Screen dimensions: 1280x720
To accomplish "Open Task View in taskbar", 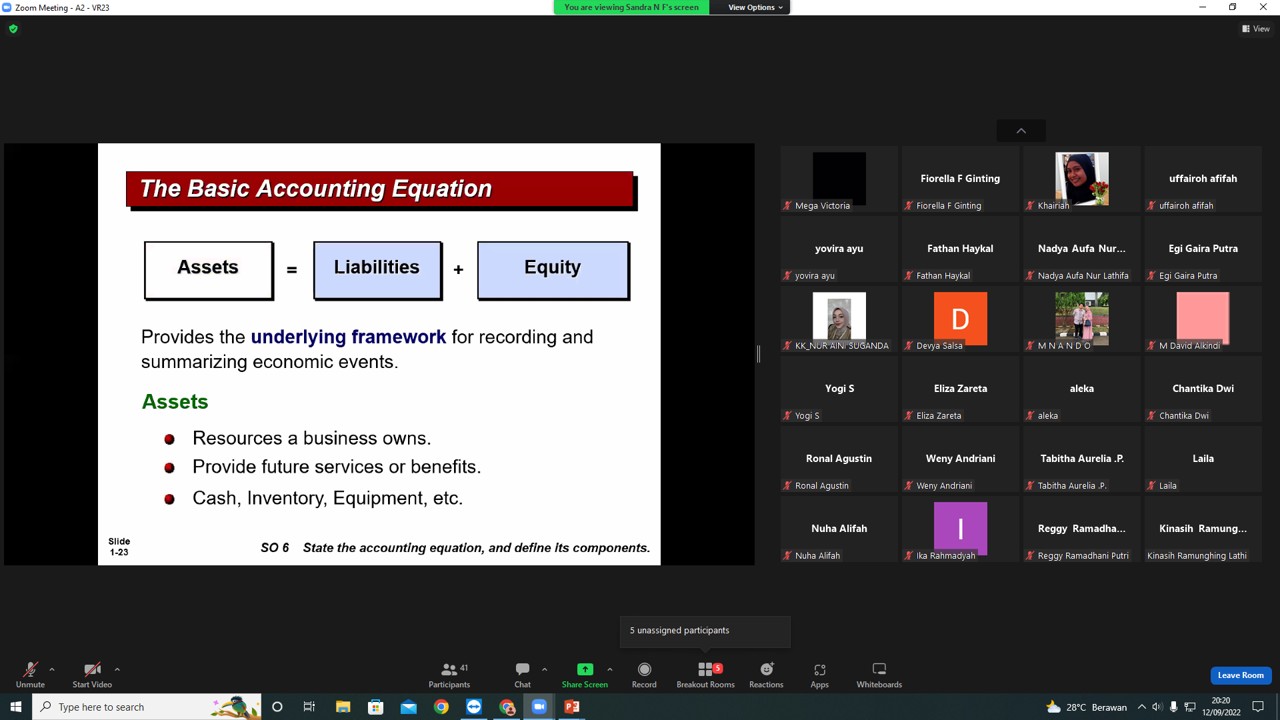I will pos(309,707).
